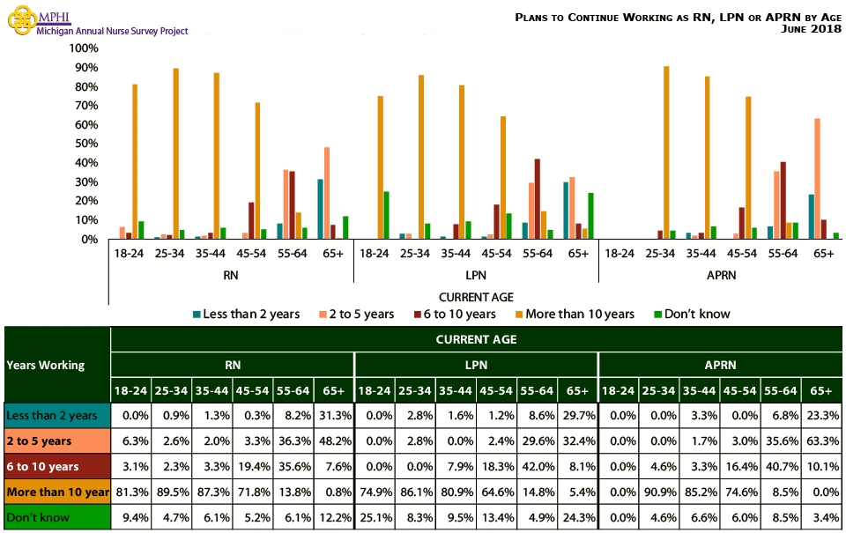
Task: Select the orange '2 to 5 years' legend marker
Action: point(323,315)
